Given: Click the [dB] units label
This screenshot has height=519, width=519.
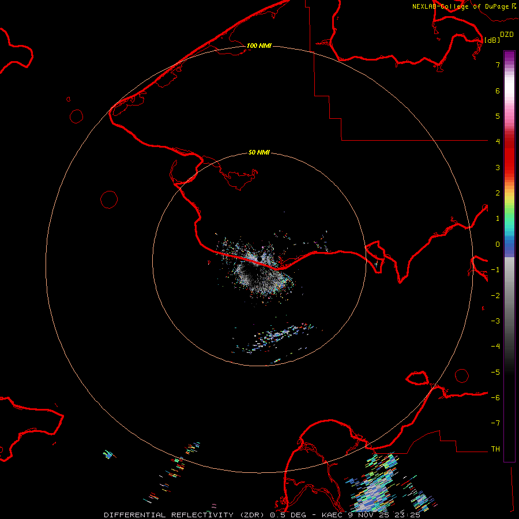Looking at the screenshot, I should point(492,40).
